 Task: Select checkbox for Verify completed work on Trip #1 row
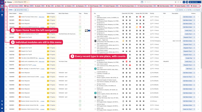tap(6, 34)
